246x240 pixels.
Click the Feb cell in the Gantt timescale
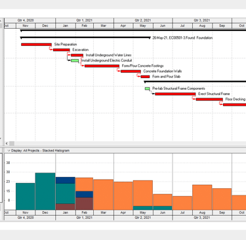[85, 26]
